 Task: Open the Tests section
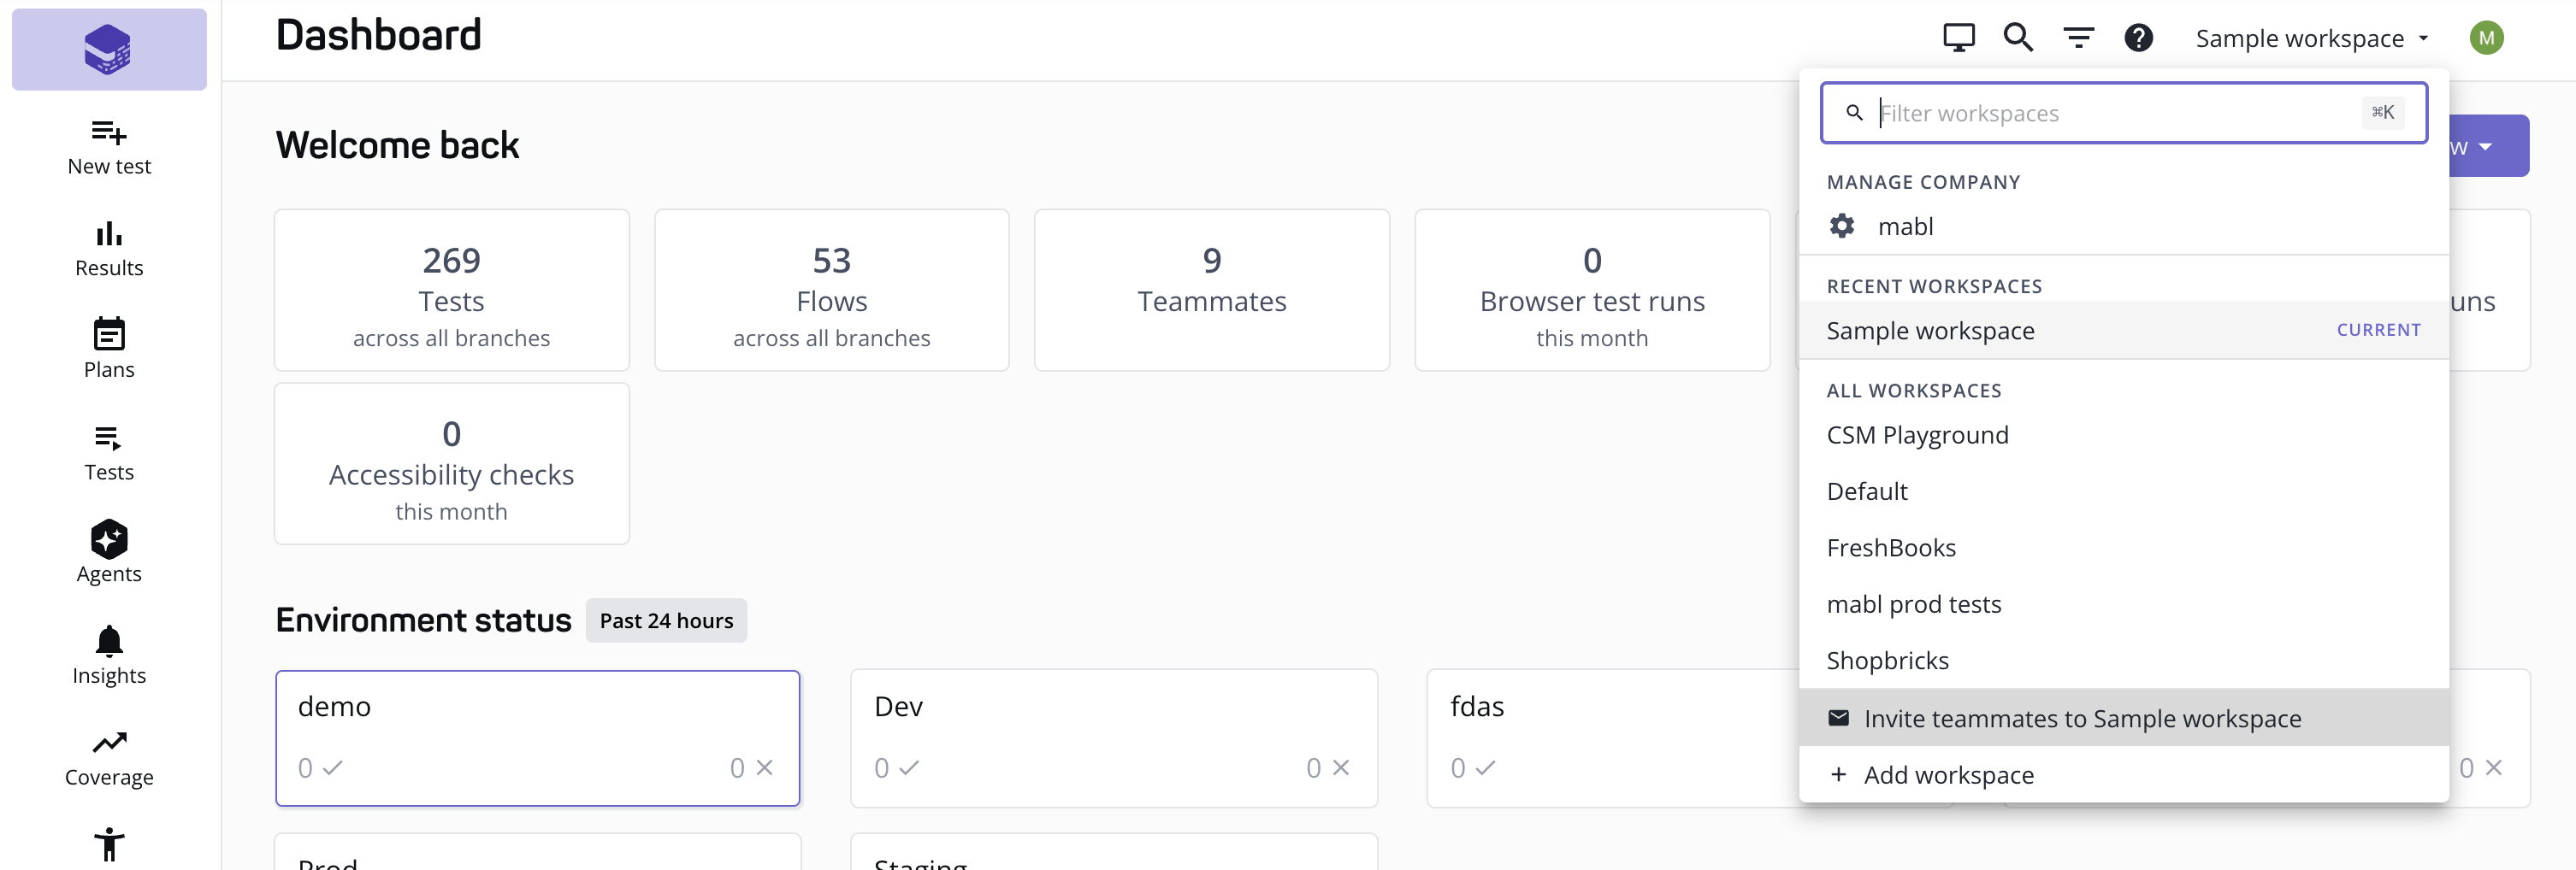pyautogui.click(x=109, y=454)
